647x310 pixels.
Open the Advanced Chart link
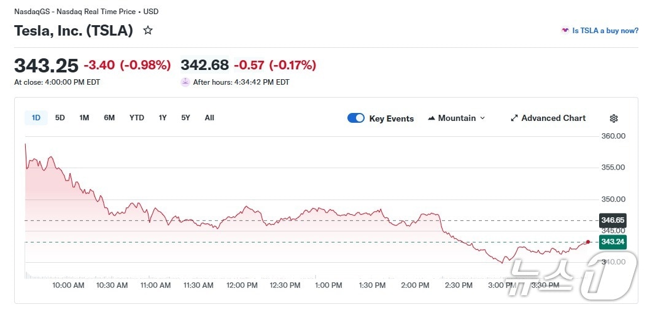(x=553, y=118)
